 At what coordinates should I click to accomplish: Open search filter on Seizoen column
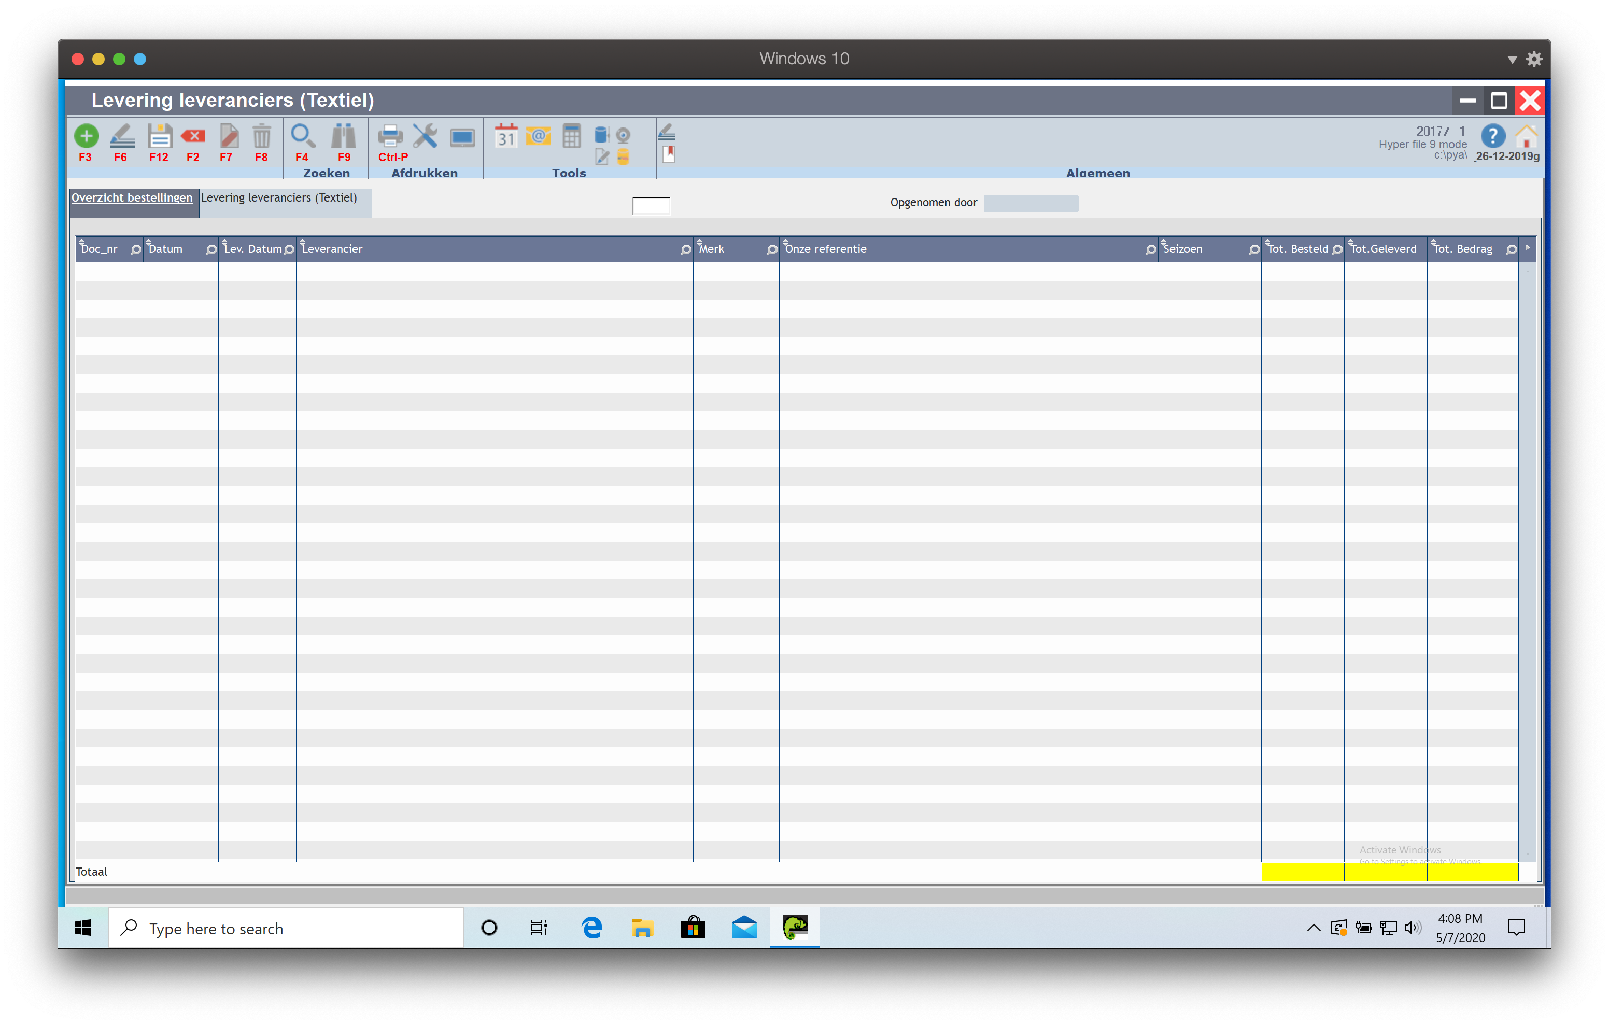pyautogui.click(x=1253, y=249)
